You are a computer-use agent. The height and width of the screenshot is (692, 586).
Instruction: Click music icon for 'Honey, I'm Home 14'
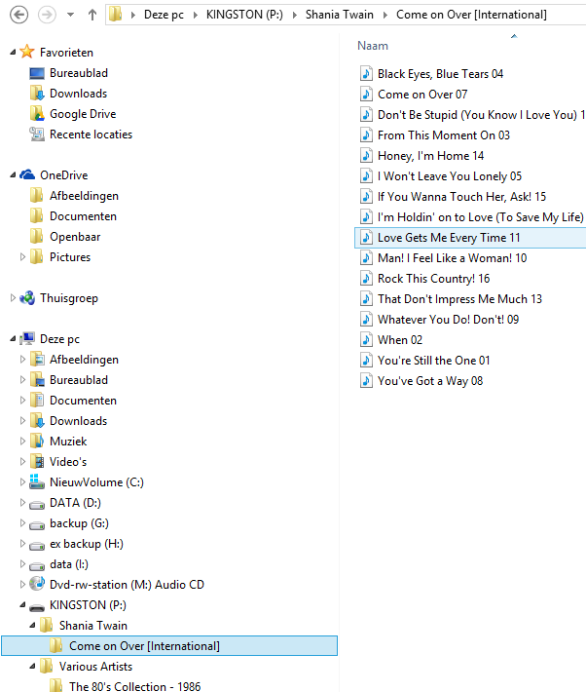pyautogui.click(x=366, y=155)
